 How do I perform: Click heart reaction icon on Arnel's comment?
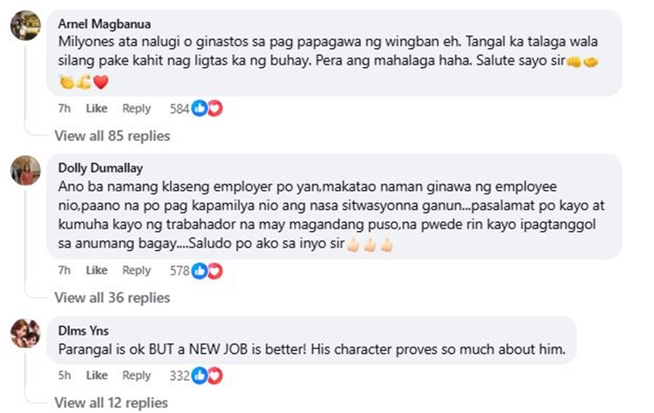[x=215, y=108]
